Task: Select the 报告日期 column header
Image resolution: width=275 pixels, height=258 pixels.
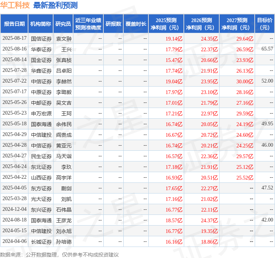Action: coord(14,24)
